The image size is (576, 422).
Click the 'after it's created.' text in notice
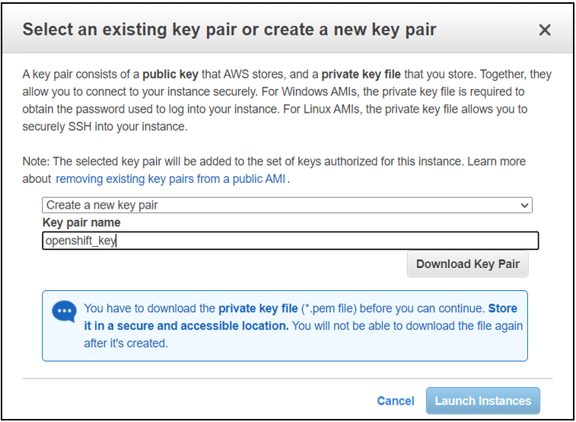[x=126, y=344]
